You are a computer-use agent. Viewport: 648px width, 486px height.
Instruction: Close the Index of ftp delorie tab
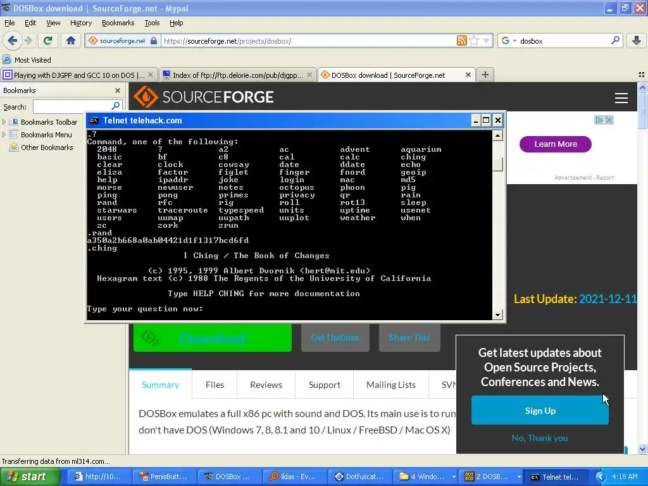coord(309,75)
